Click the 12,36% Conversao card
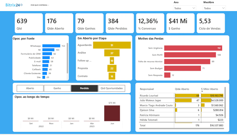 coord(150,23)
